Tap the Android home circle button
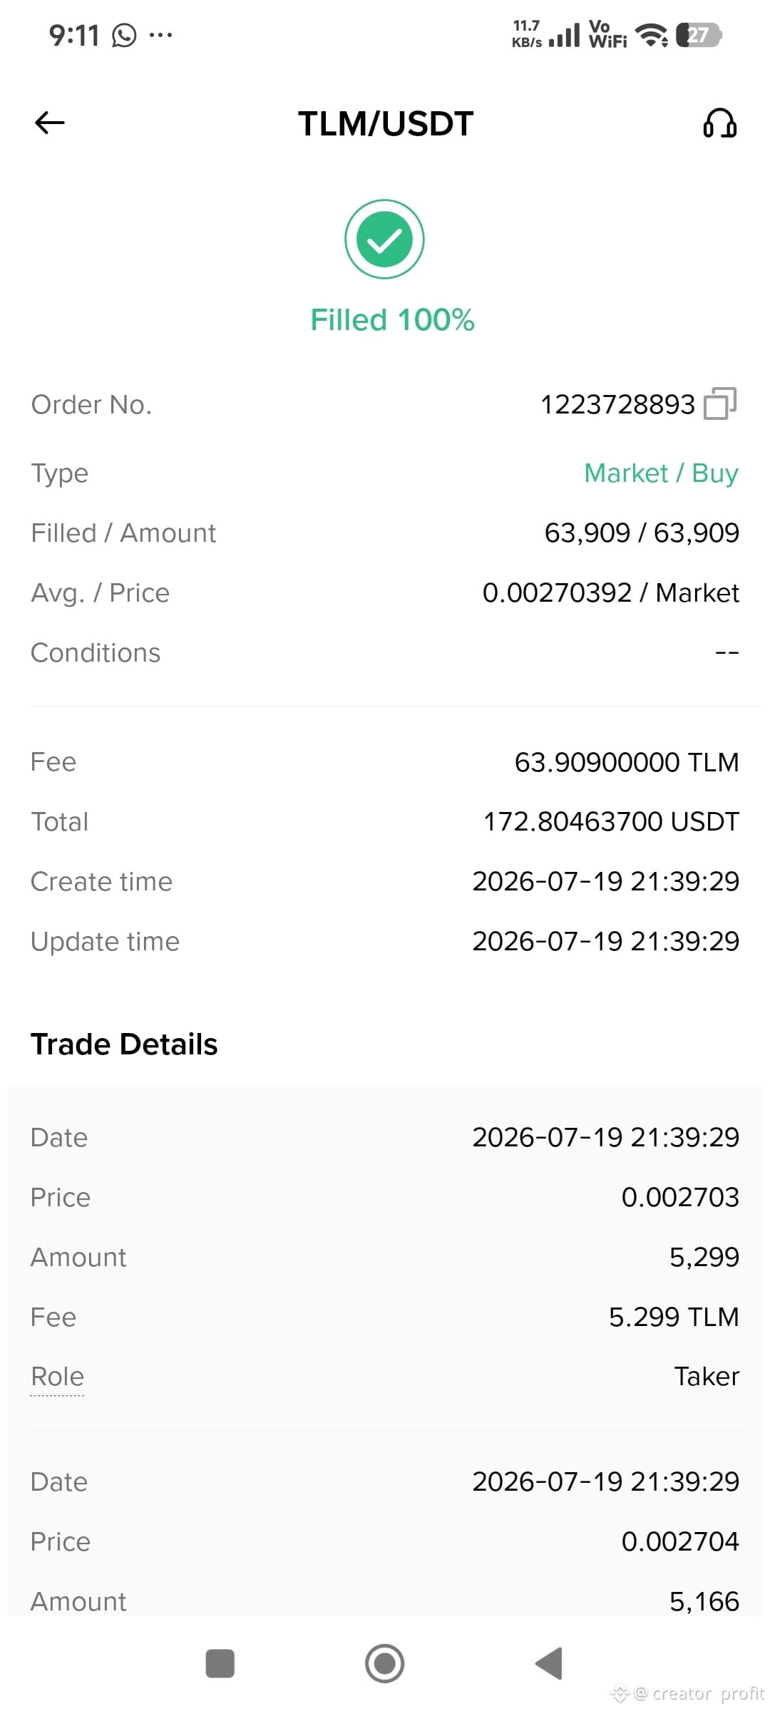The image size is (770, 1711). [384, 1664]
